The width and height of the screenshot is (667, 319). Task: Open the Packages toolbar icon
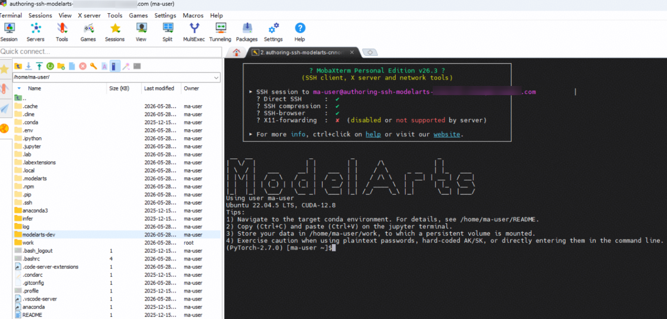point(247,32)
